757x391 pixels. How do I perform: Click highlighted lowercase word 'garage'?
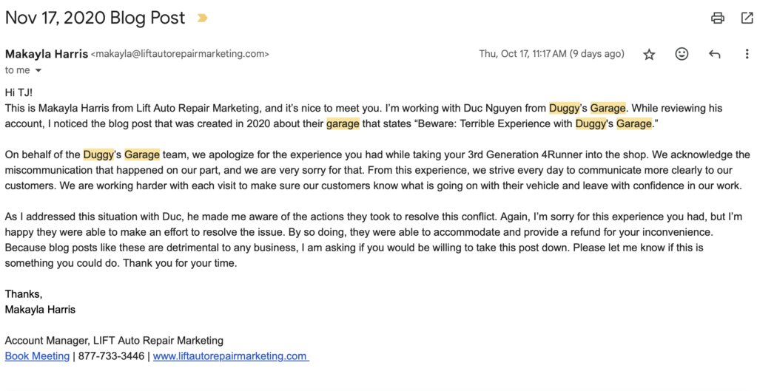[x=343, y=124]
